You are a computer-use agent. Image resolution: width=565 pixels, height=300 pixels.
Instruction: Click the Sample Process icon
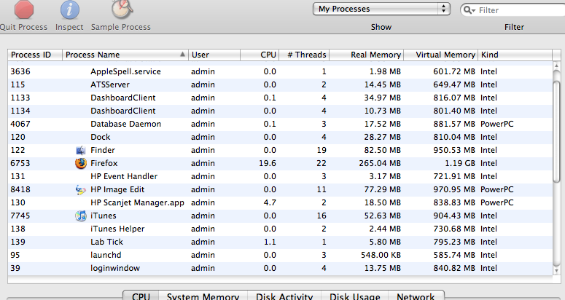122,9
